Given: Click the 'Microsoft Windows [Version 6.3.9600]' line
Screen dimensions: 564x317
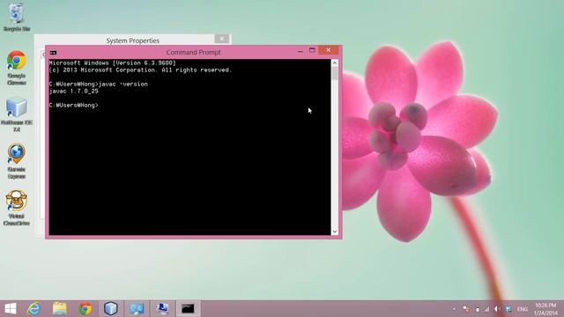Looking at the screenshot, I should [x=113, y=63].
